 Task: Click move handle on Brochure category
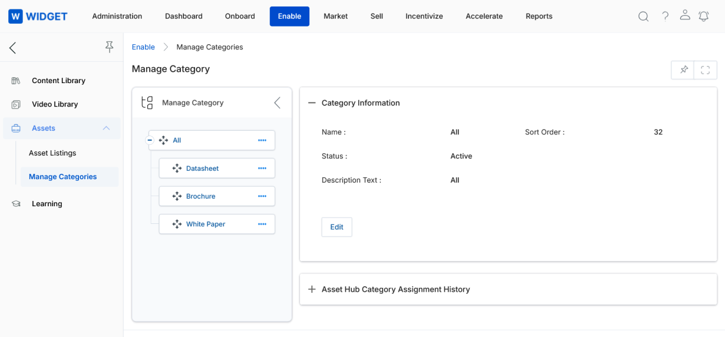pyautogui.click(x=177, y=196)
